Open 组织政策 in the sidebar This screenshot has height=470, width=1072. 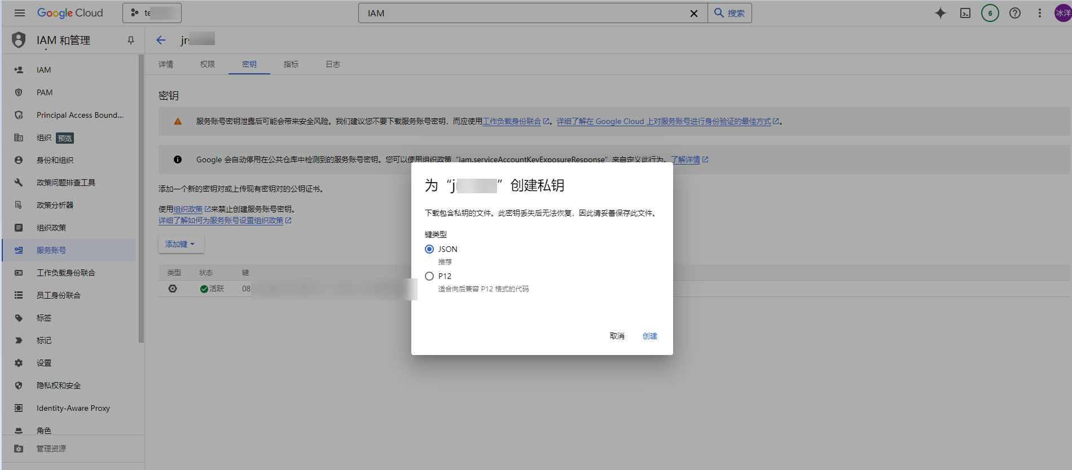pos(69,228)
